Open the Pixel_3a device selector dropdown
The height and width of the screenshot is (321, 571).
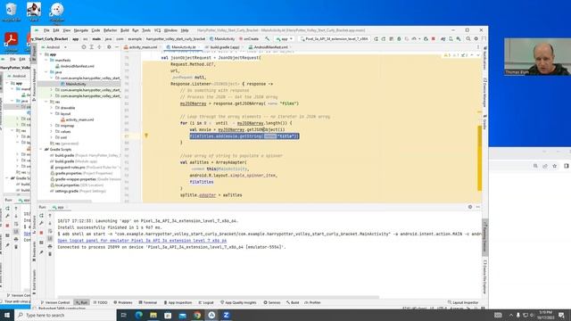(334, 38)
